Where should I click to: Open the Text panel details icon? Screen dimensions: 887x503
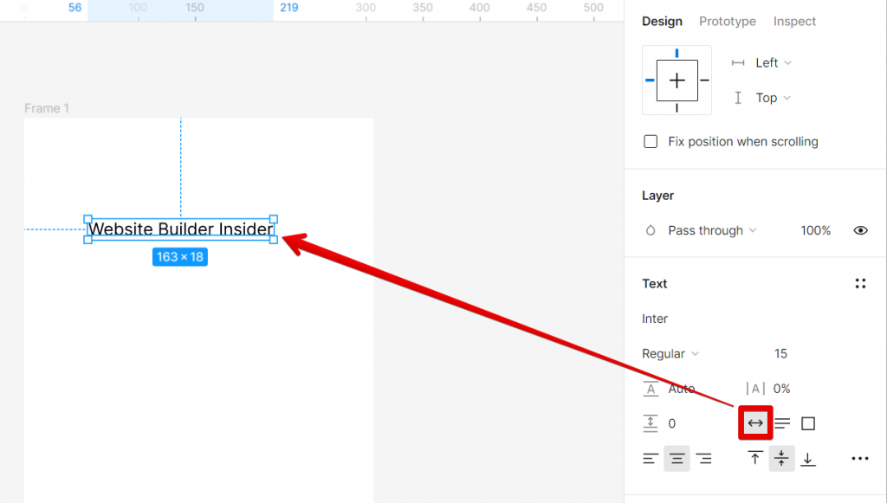click(x=861, y=283)
